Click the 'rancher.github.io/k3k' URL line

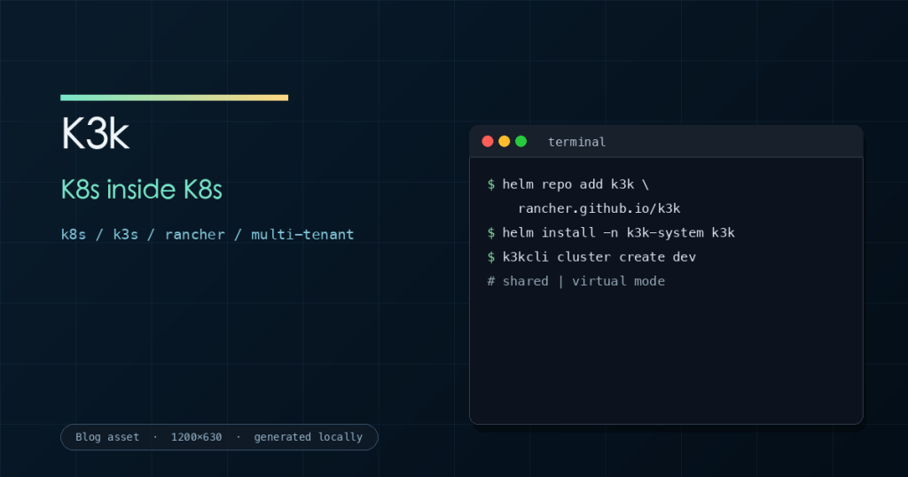[x=599, y=208]
